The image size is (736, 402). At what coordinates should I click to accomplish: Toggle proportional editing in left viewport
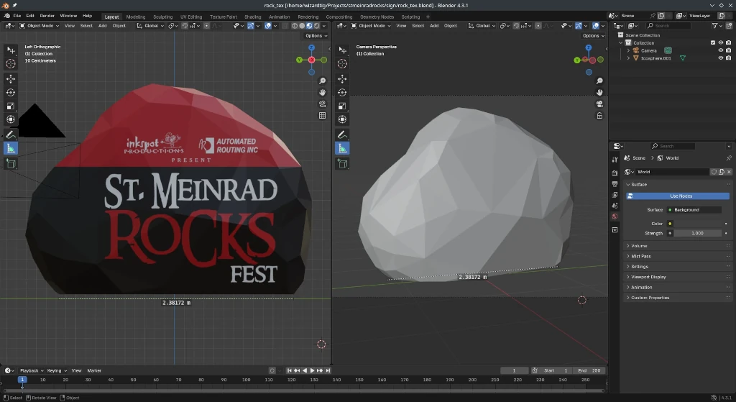206,26
